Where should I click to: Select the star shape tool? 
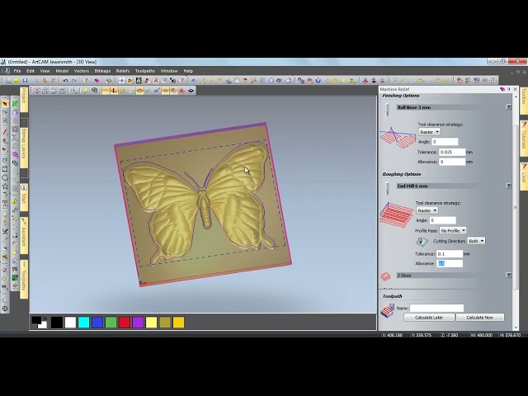(5, 186)
